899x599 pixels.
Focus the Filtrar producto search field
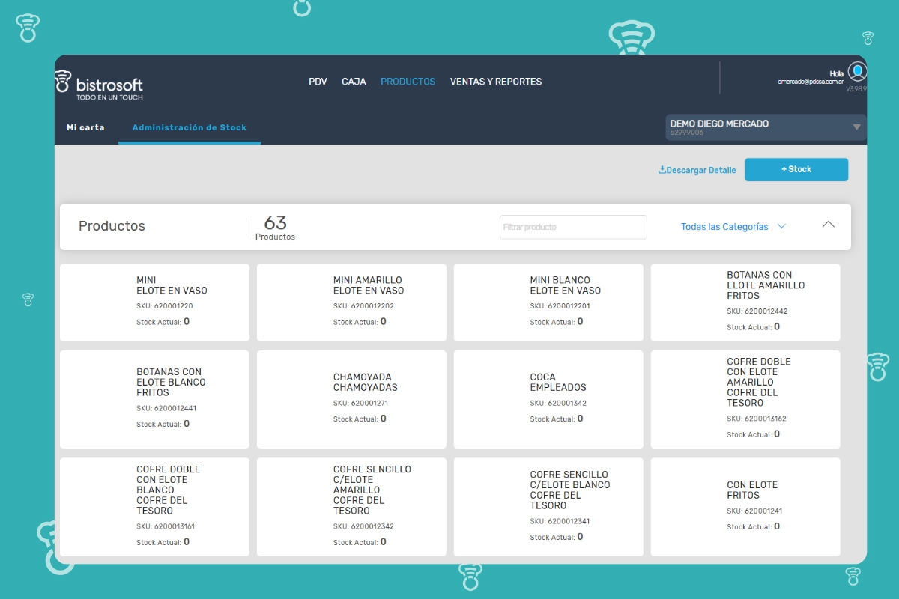[x=573, y=227]
